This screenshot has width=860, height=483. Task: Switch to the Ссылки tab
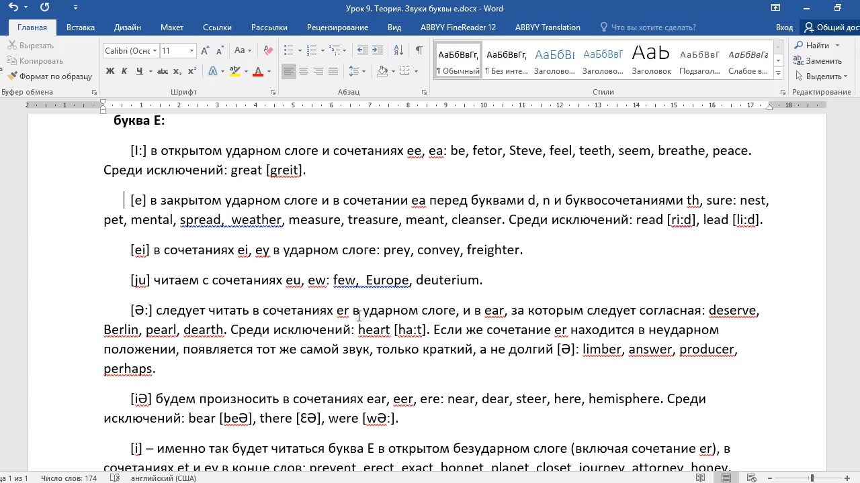[217, 28]
